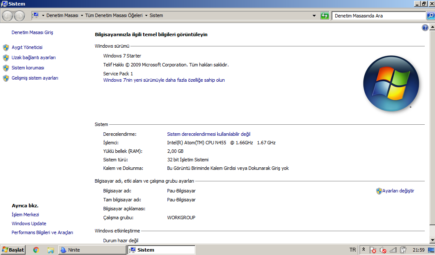Open Windows 7 upgrade features link
This screenshot has height=255, width=435.
tap(164, 80)
